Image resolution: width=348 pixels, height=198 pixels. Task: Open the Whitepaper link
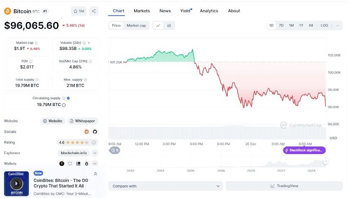(83, 121)
